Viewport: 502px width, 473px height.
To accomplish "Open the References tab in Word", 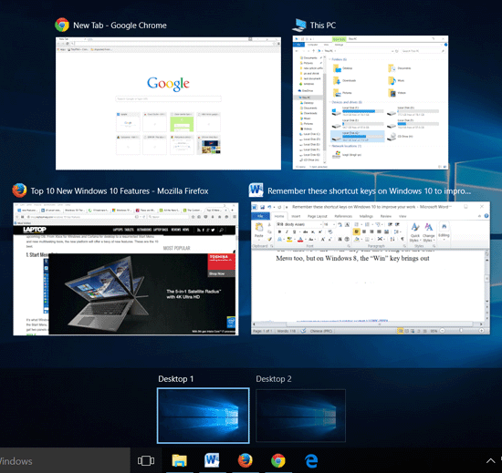I will click(343, 216).
